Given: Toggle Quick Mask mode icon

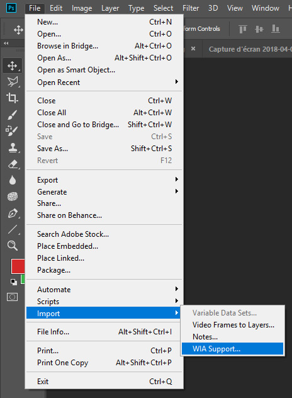Looking at the screenshot, I should coord(12,297).
